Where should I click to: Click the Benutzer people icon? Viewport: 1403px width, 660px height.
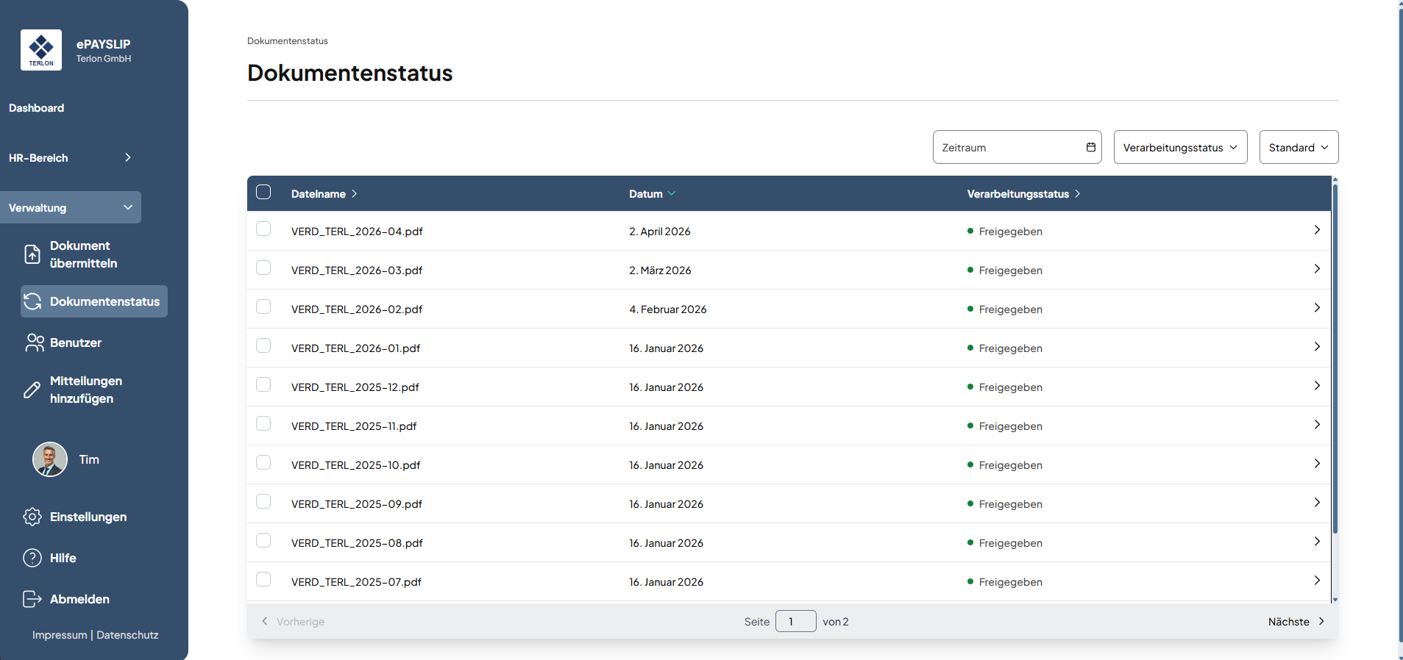[35, 342]
